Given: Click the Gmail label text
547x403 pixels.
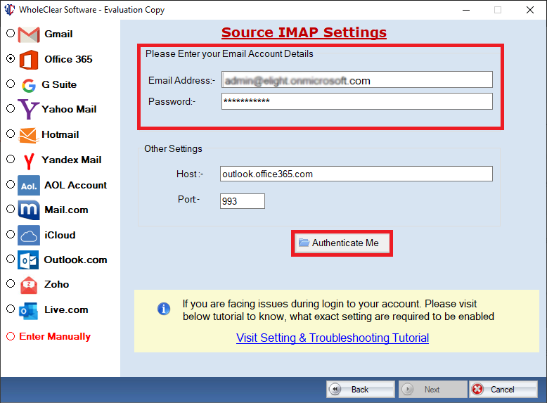Looking at the screenshot, I should tap(58, 34).
